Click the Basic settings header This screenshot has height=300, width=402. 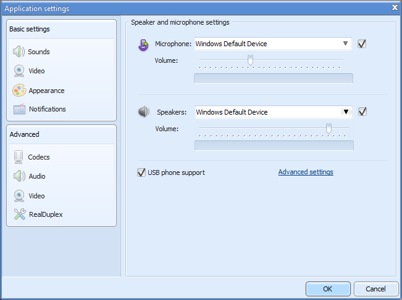tap(30, 29)
